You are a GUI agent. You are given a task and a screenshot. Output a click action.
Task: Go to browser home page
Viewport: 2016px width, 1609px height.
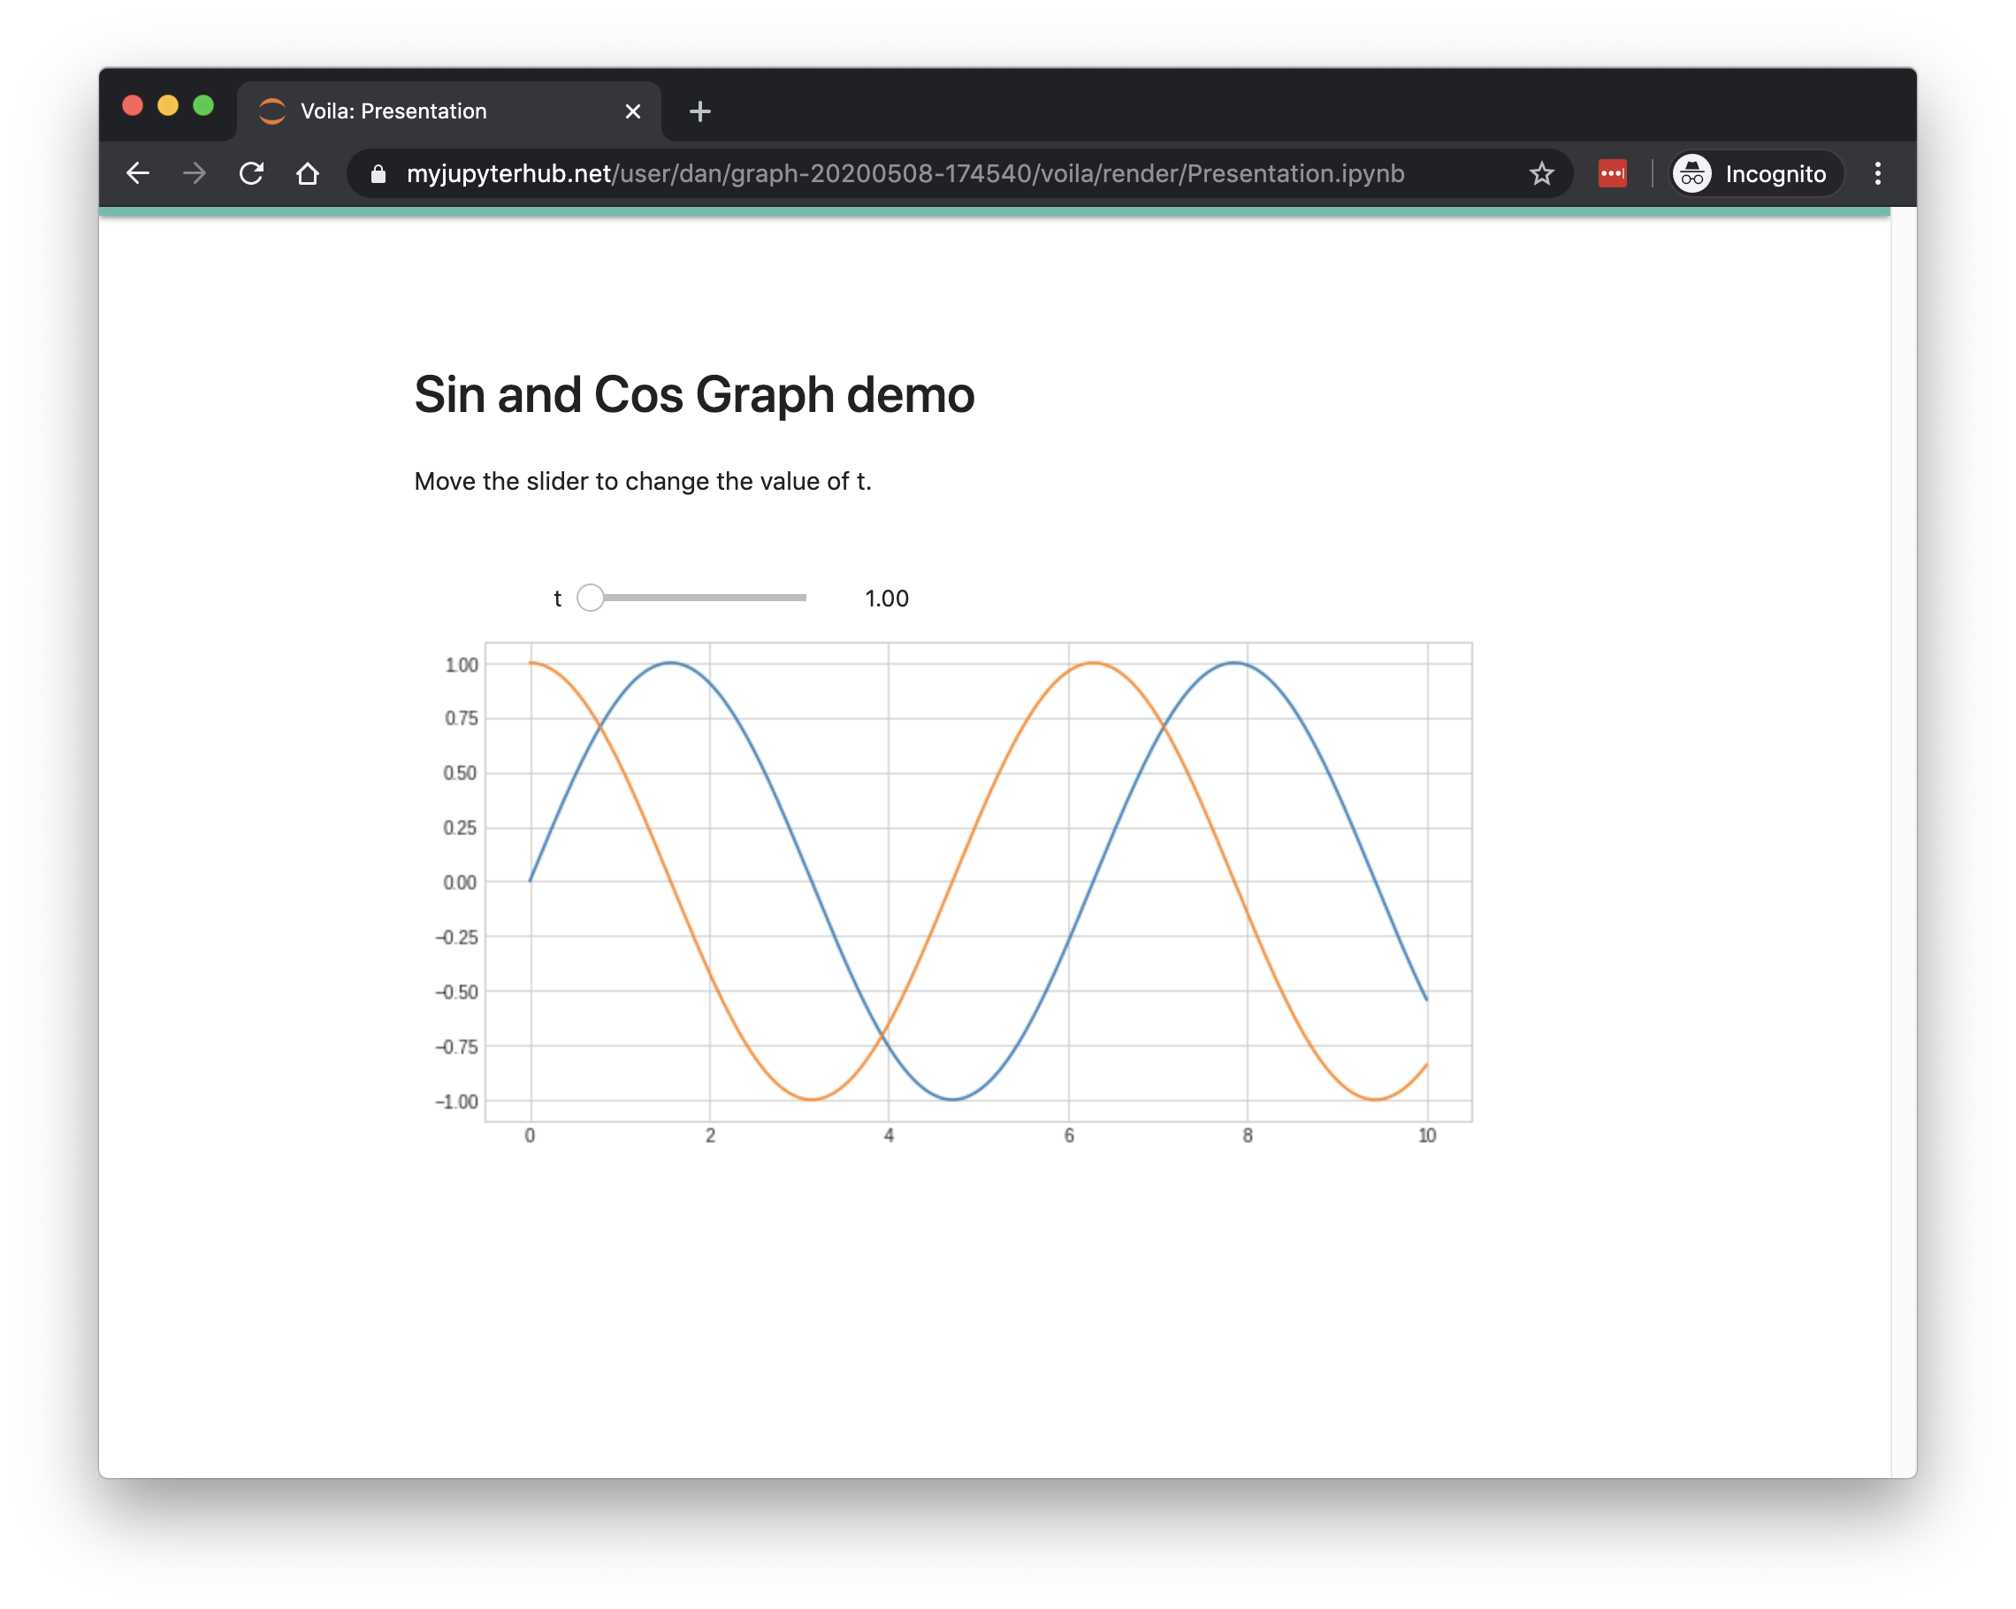coord(308,174)
